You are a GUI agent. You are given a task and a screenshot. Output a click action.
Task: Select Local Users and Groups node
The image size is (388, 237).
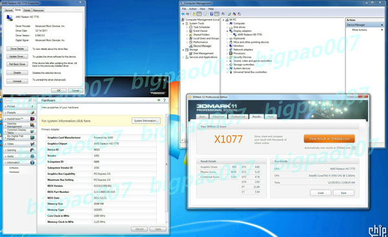coord(206,38)
